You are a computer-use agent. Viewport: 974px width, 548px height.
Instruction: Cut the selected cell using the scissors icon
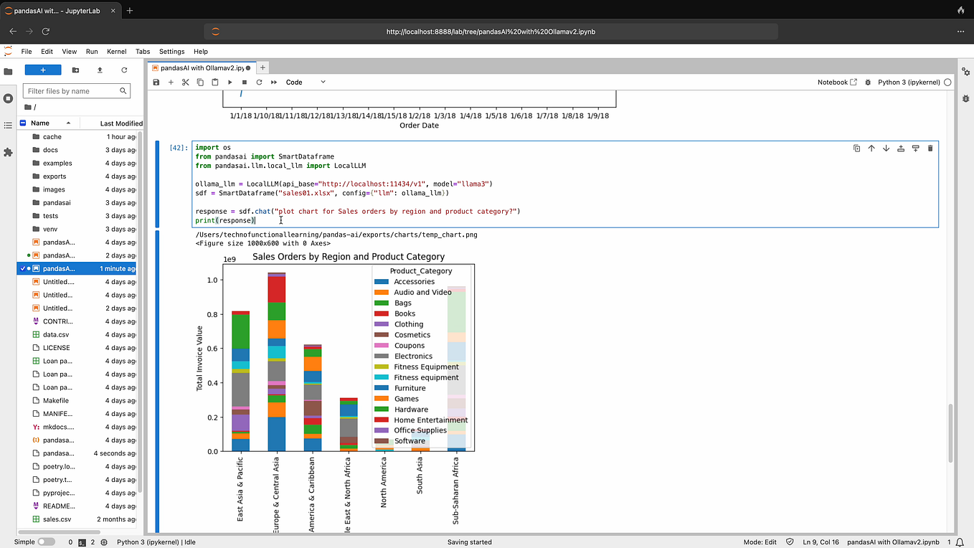[185, 82]
